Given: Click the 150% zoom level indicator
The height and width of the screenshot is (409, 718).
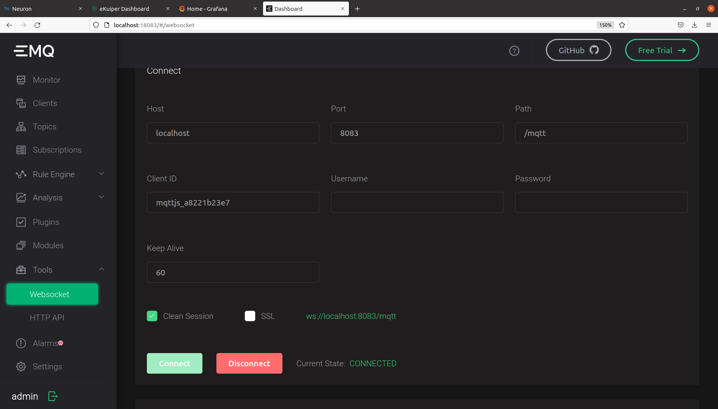Looking at the screenshot, I should [x=605, y=25].
